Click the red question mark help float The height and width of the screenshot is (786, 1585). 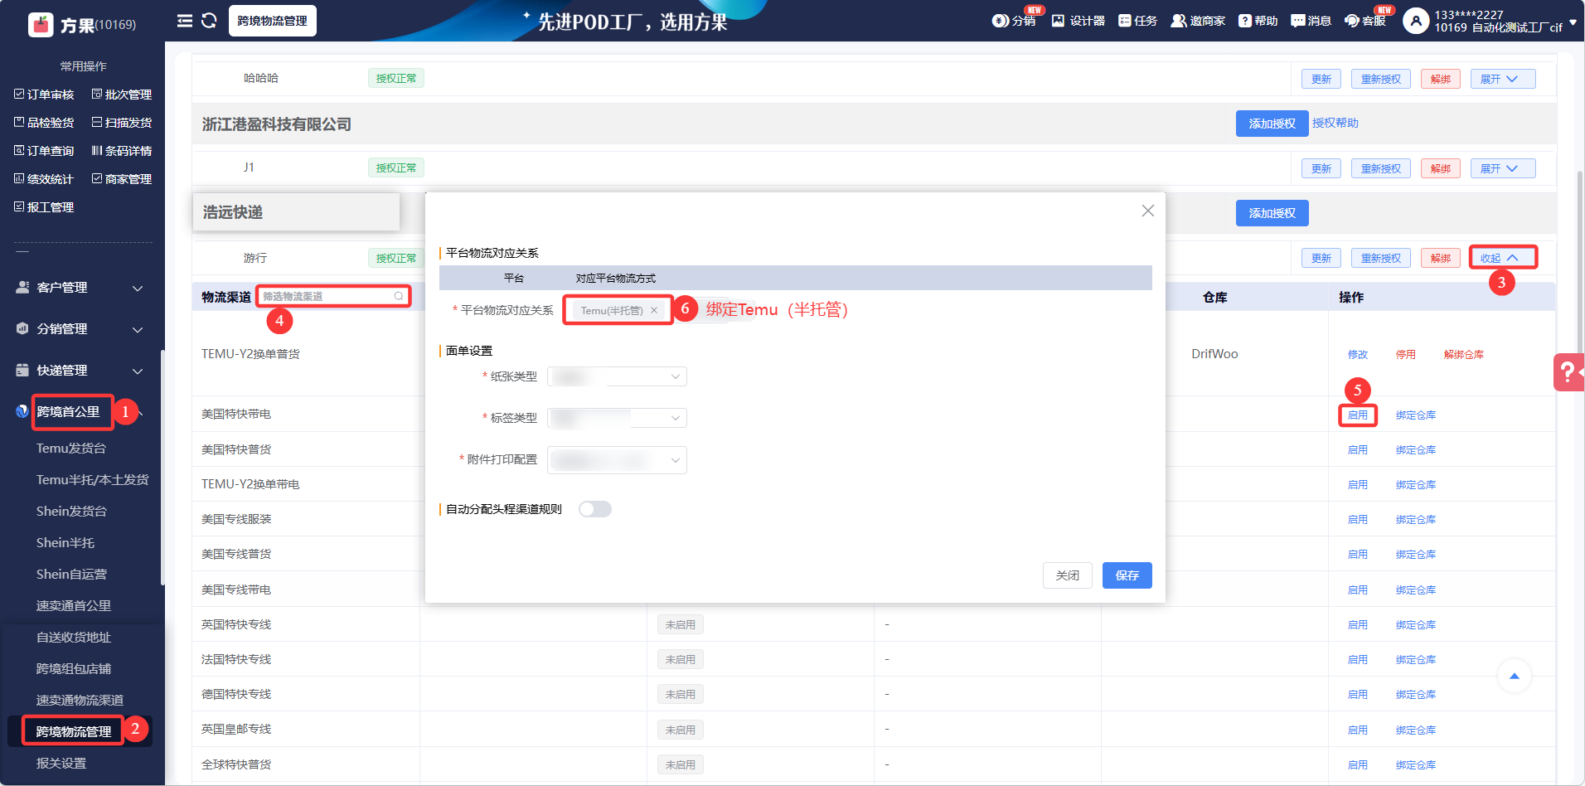click(1568, 372)
